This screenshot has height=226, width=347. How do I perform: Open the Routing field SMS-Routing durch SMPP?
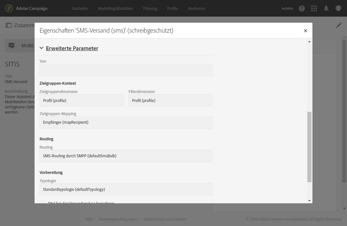pos(126,156)
